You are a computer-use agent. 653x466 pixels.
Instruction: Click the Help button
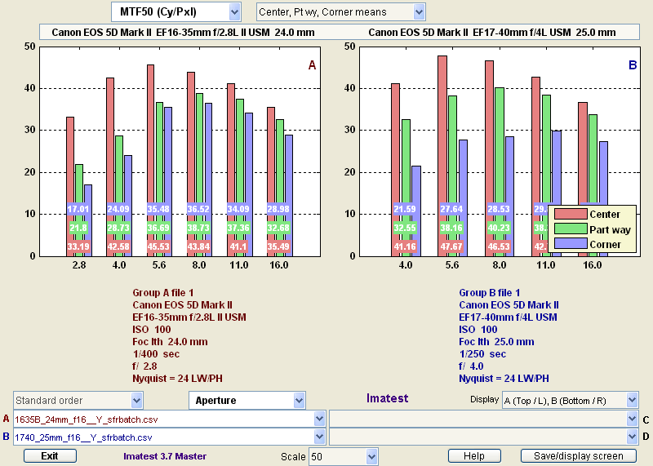click(474, 456)
